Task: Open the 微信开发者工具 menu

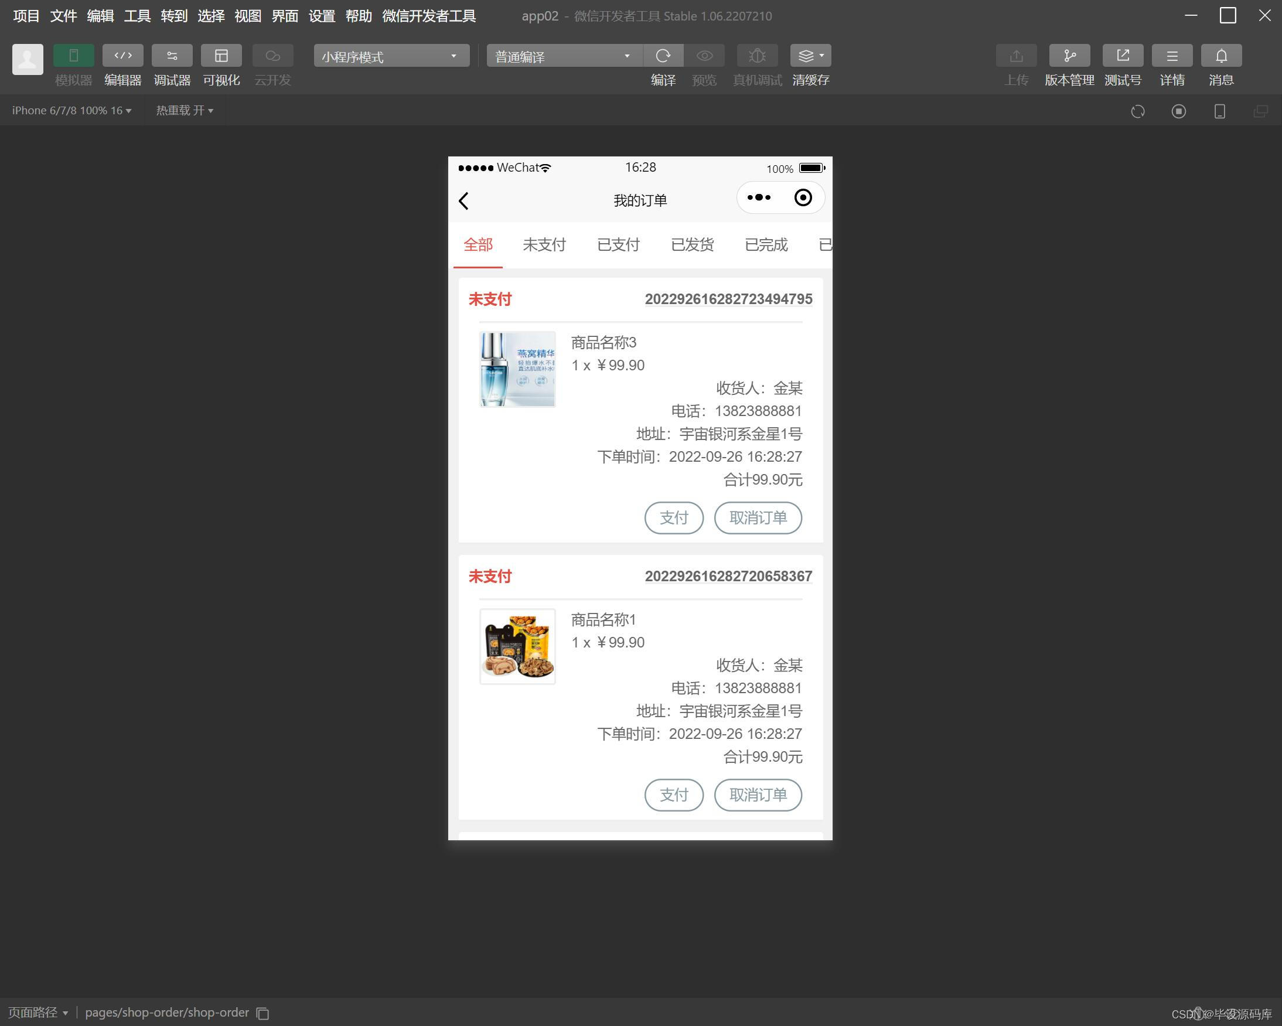Action: pyautogui.click(x=429, y=16)
